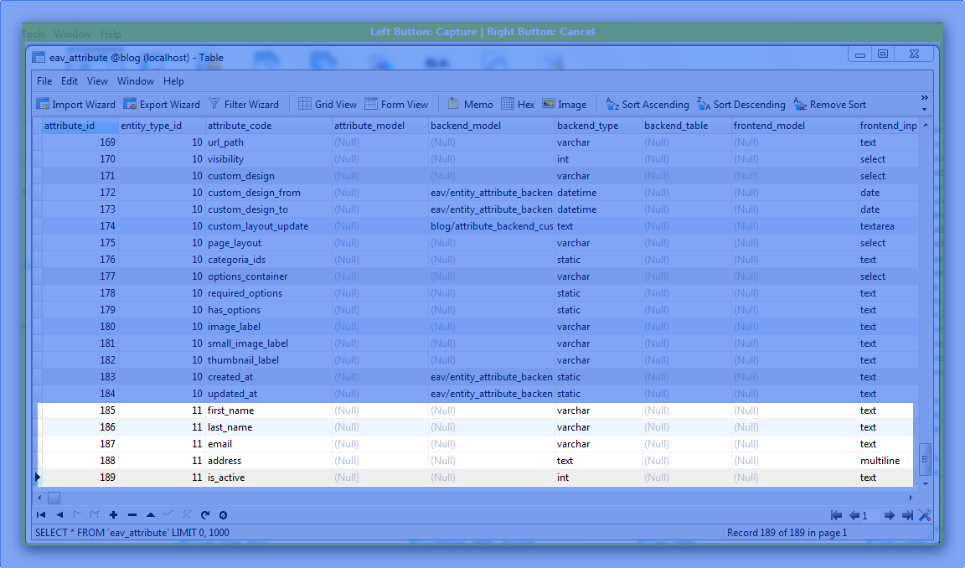The width and height of the screenshot is (965, 568).
Task: Go to the first record
Action: [41, 515]
